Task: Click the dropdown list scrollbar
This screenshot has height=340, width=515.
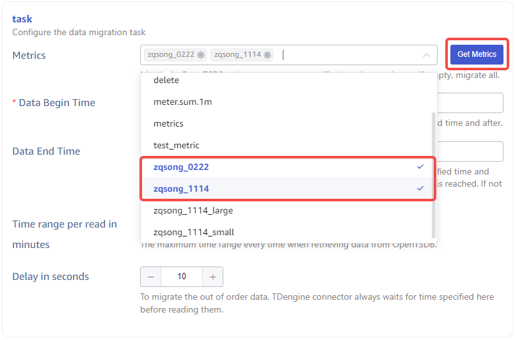Action: point(434,173)
